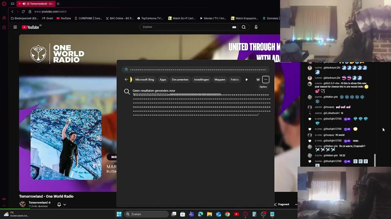Image resolution: width=391 pixels, height=219 pixels.
Task: Click the Tomorrowland channel avatar
Action: pos(23,204)
